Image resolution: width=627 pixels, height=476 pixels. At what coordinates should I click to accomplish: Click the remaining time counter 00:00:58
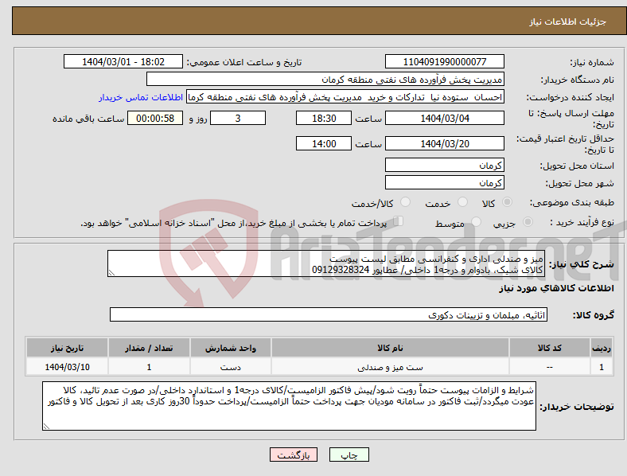tap(155, 118)
